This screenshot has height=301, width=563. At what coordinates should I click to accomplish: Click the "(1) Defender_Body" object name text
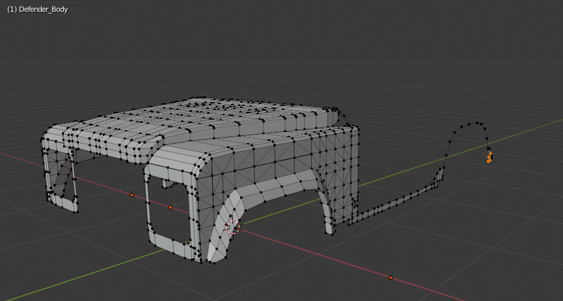(37, 9)
